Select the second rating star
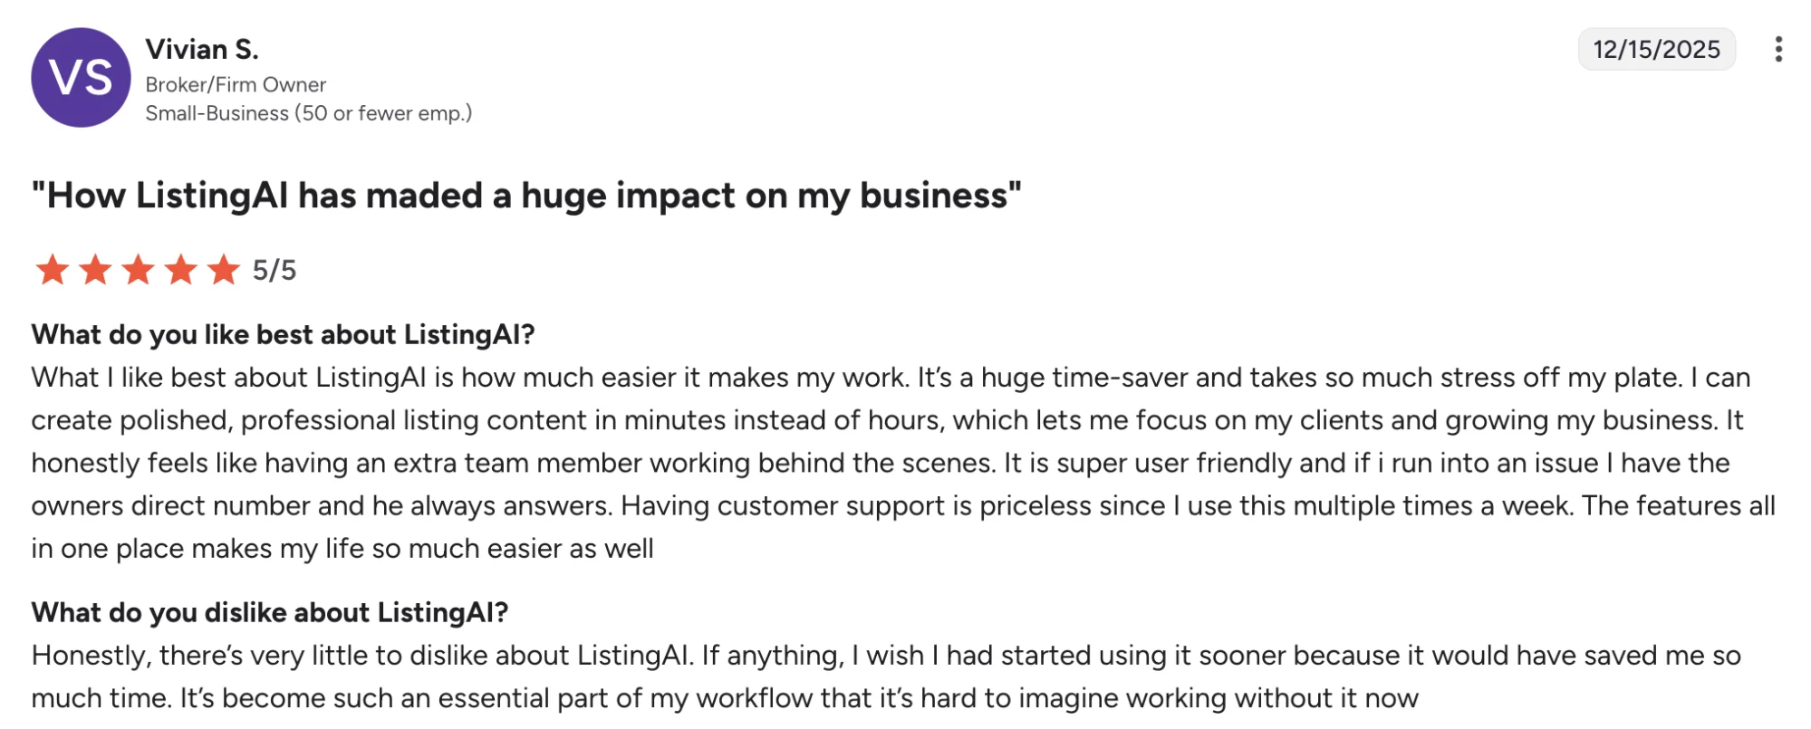1811x729 pixels. (x=96, y=268)
